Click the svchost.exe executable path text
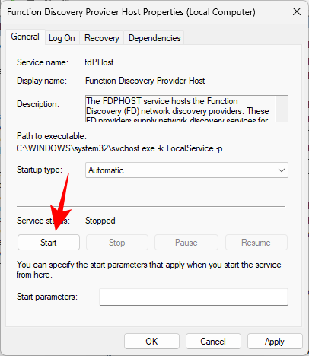Screen dimensions: 309x356 click(x=119, y=148)
